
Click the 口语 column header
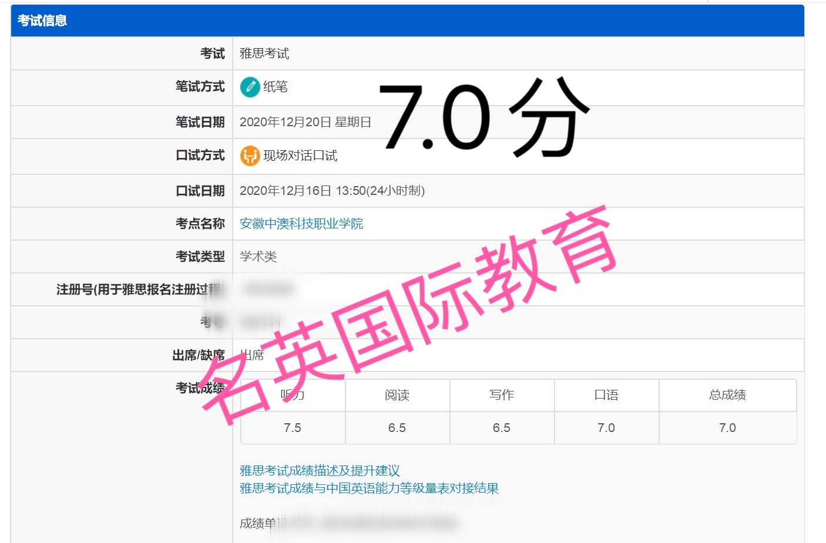(x=606, y=395)
